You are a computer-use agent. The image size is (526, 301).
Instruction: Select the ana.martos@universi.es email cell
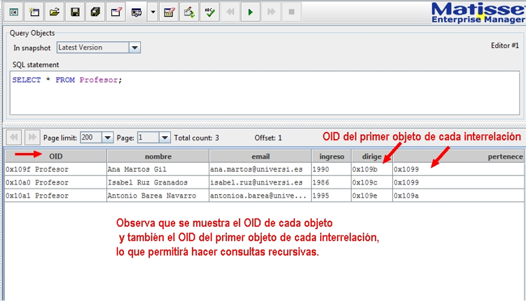pos(261,169)
